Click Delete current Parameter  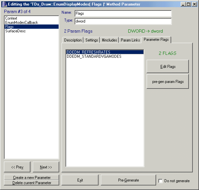pyautogui.click(x=32, y=183)
